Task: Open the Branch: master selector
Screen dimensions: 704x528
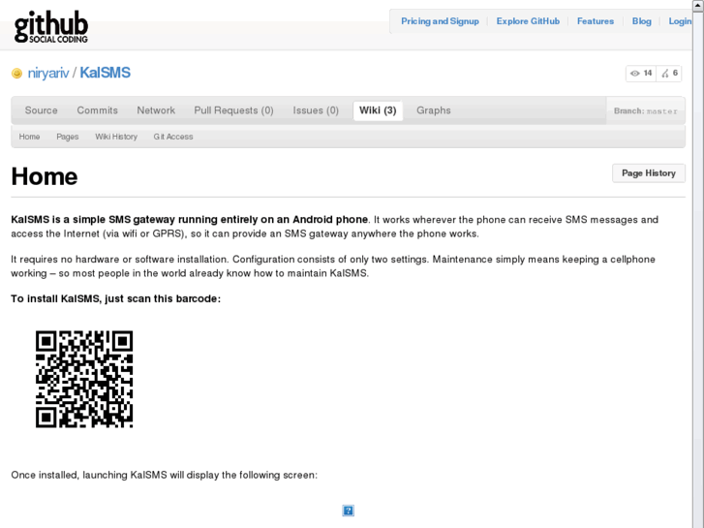Action: [645, 111]
